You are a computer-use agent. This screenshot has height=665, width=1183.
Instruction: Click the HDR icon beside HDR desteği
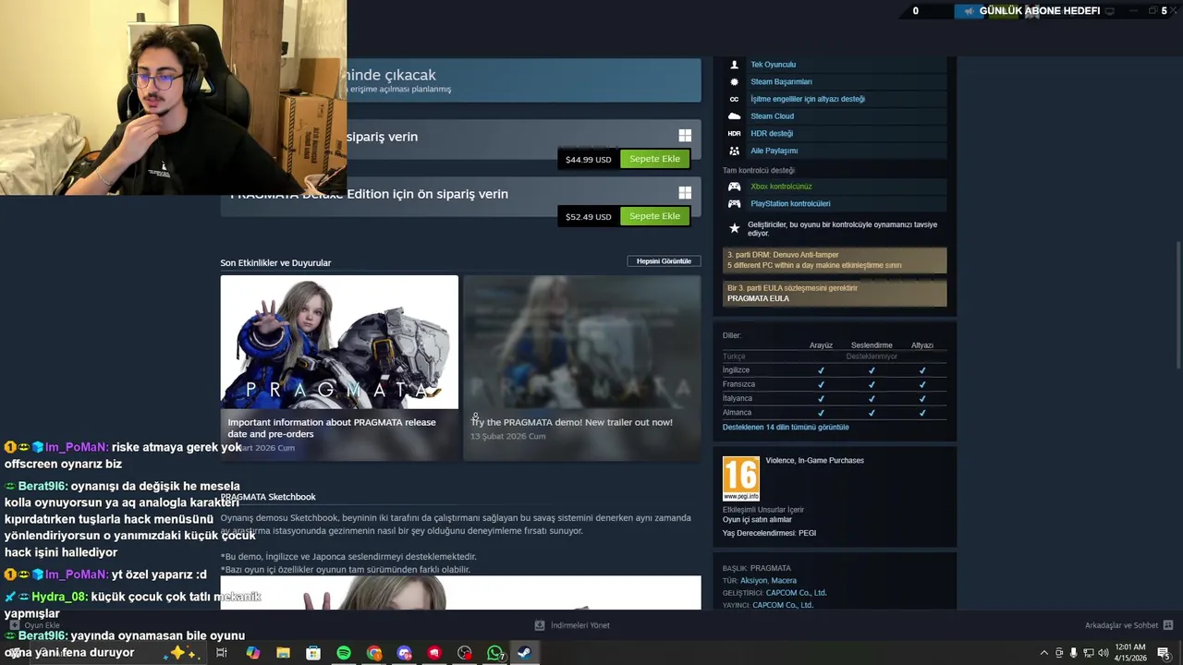735,133
